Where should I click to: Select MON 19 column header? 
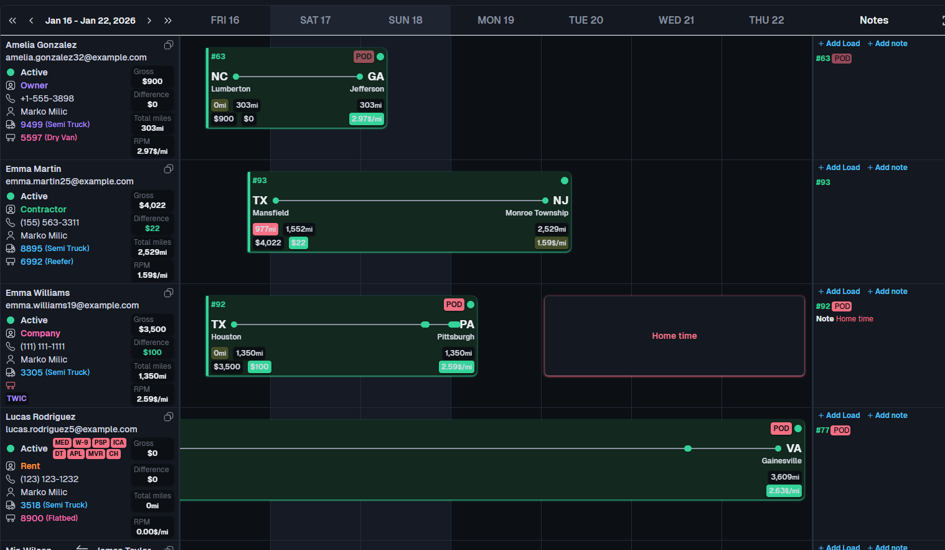[496, 20]
